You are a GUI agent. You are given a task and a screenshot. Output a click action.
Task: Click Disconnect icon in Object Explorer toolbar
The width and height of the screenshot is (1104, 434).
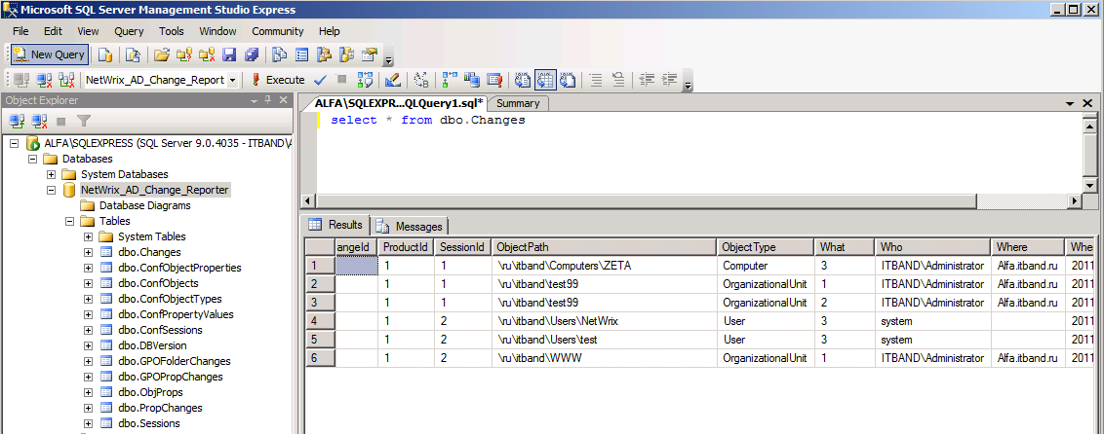click(x=39, y=121)
